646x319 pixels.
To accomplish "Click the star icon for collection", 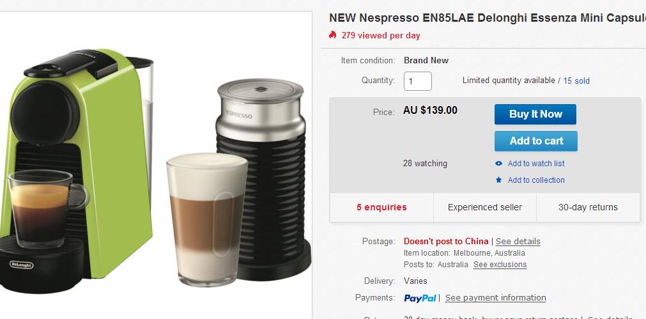I will click(498, 180).
